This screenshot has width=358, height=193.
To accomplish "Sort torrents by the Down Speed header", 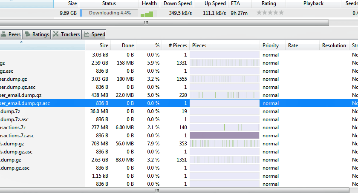I will 178,3.
